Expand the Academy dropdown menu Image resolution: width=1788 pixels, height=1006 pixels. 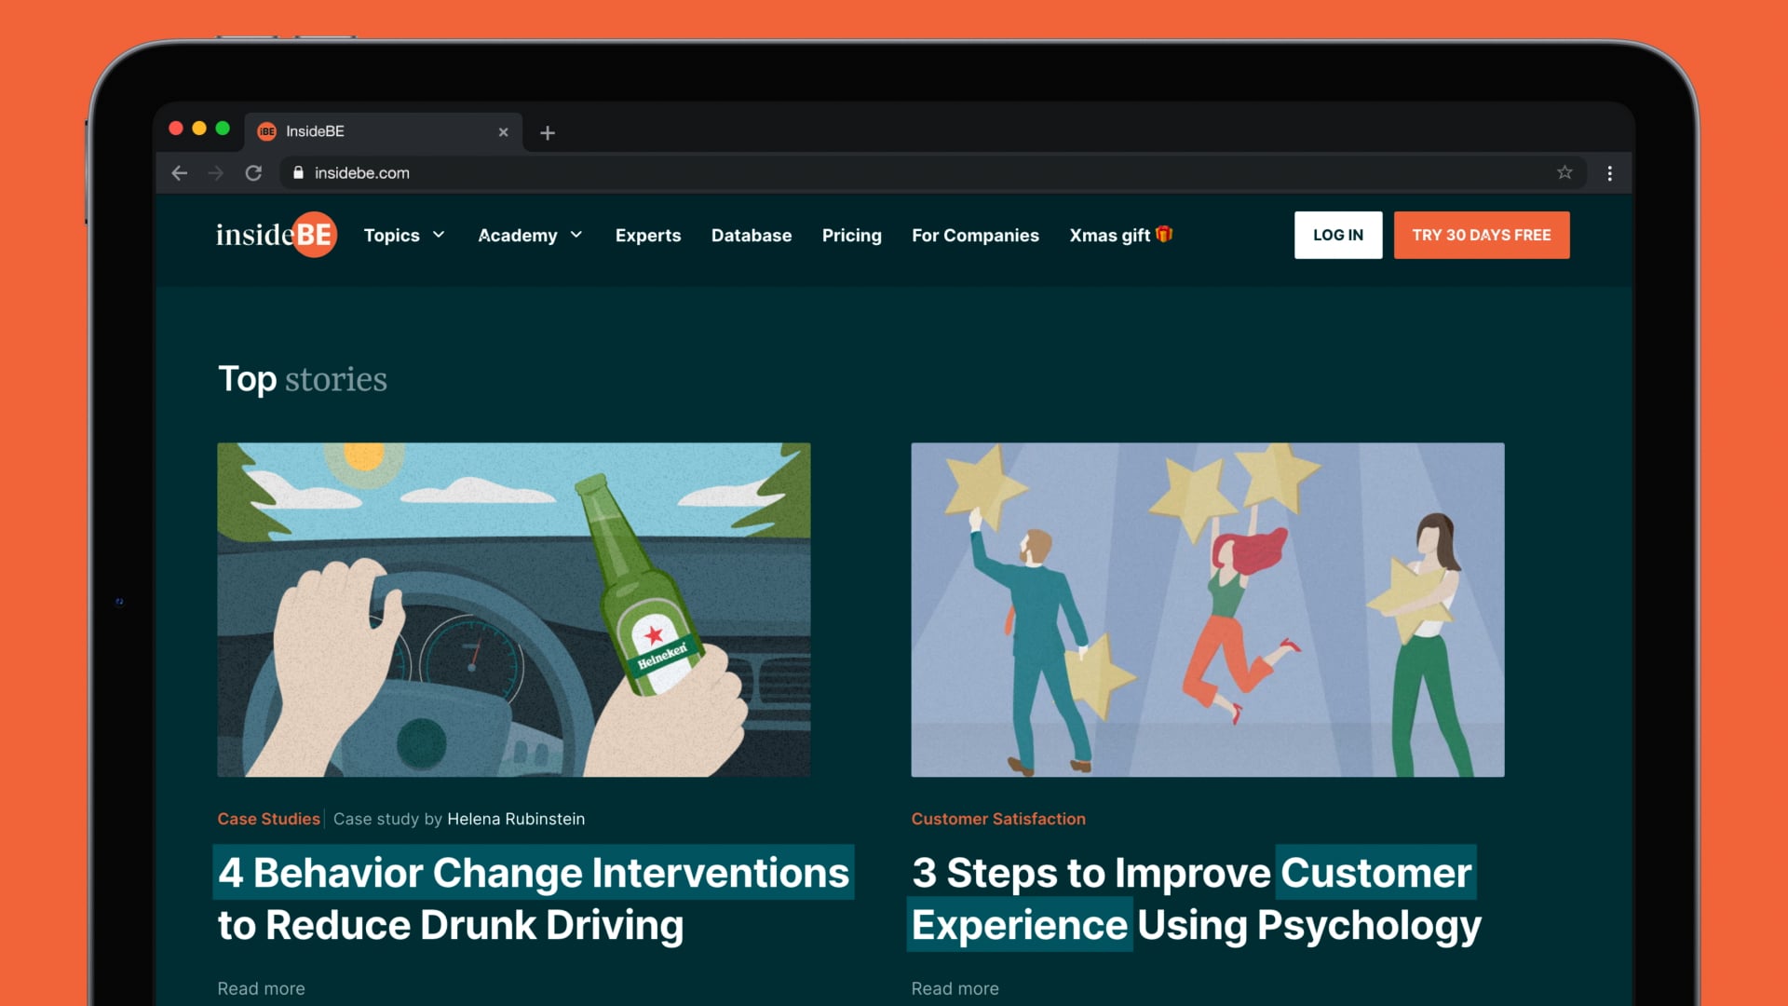[530, 236]
